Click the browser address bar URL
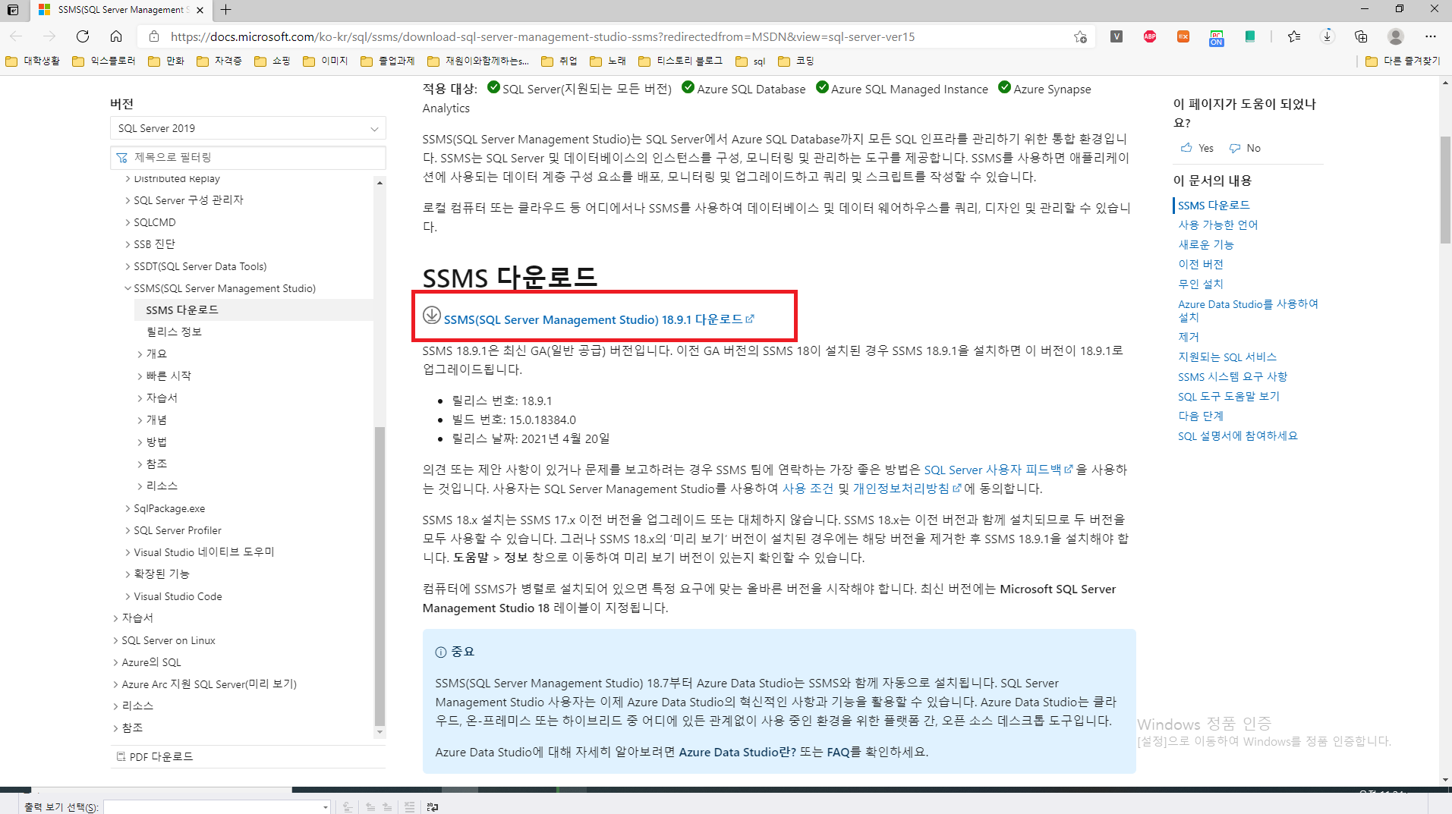The image size is (1452, 814). pos(543,36)
